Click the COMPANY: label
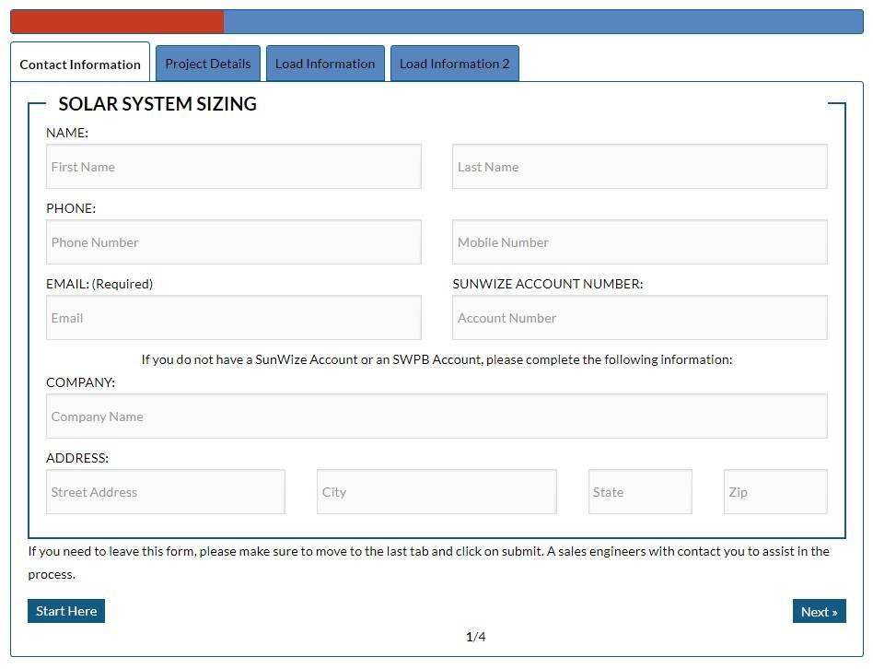 pos(80,382)
